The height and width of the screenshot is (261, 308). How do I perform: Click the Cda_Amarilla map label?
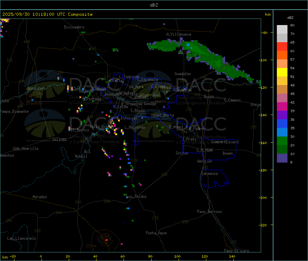26,149
